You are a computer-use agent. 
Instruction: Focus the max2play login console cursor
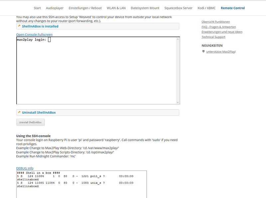tap(49, 39)
